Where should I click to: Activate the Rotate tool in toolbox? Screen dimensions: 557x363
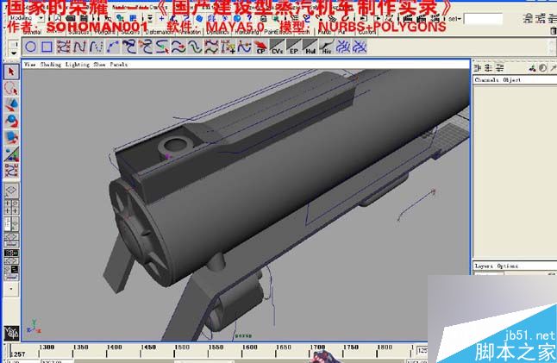11,121
